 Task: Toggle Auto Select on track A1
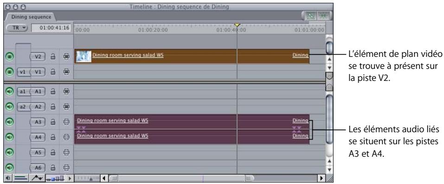pyautogui.click(x=66, y=92)
